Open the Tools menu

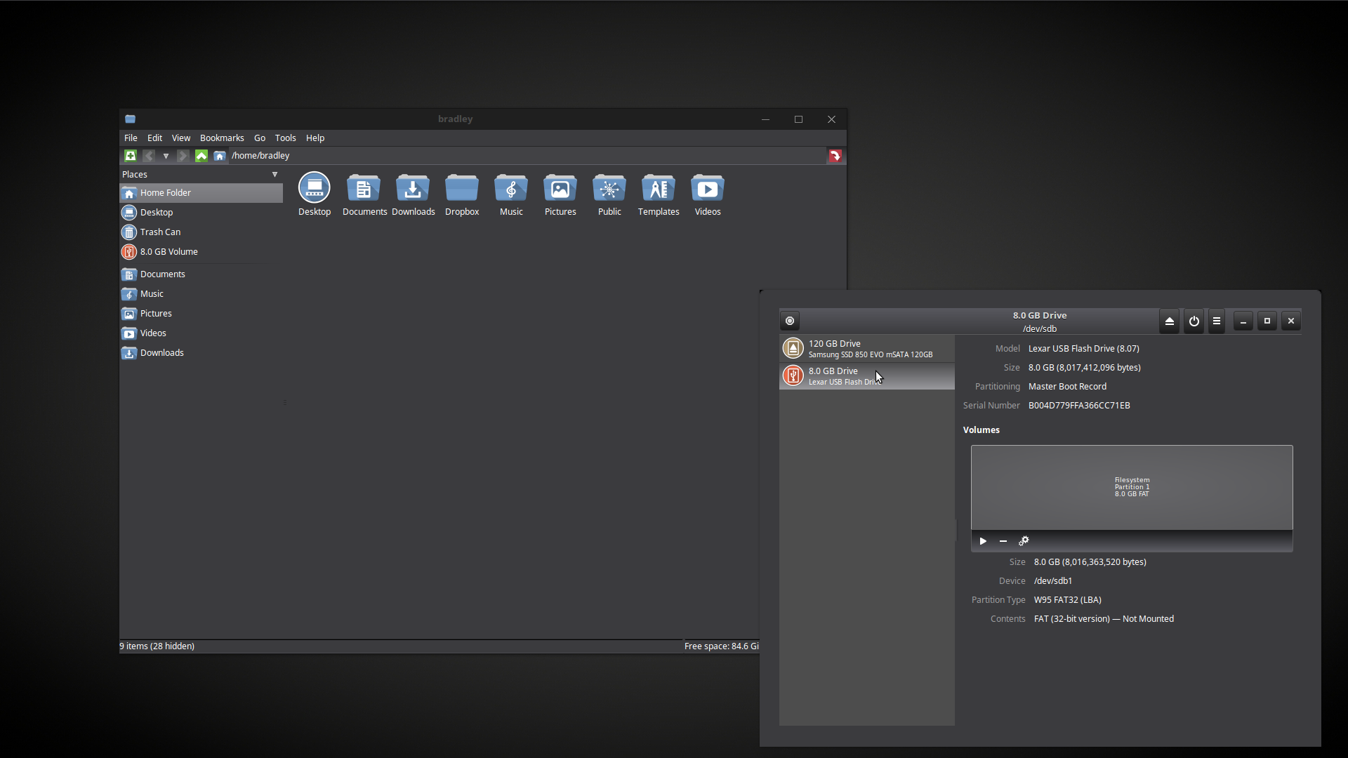pos(285,138)
